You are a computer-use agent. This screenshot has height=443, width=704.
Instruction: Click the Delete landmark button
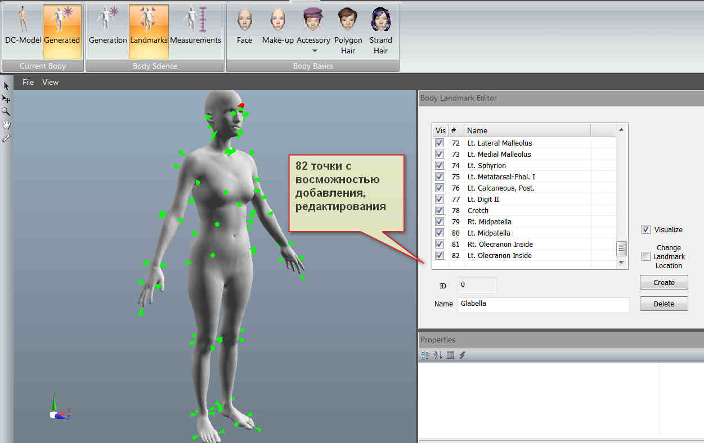(x=663, y=304)
